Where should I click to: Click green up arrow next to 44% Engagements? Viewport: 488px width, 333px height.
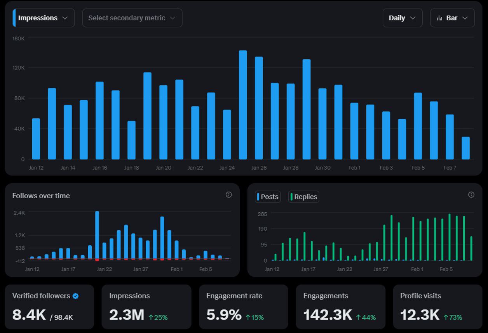359,317
